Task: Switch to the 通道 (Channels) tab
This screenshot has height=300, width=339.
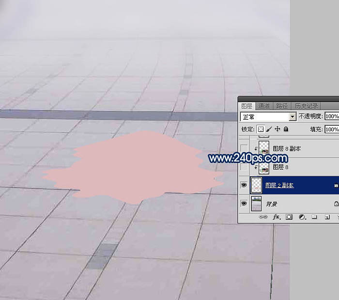Action: (264, 106)
